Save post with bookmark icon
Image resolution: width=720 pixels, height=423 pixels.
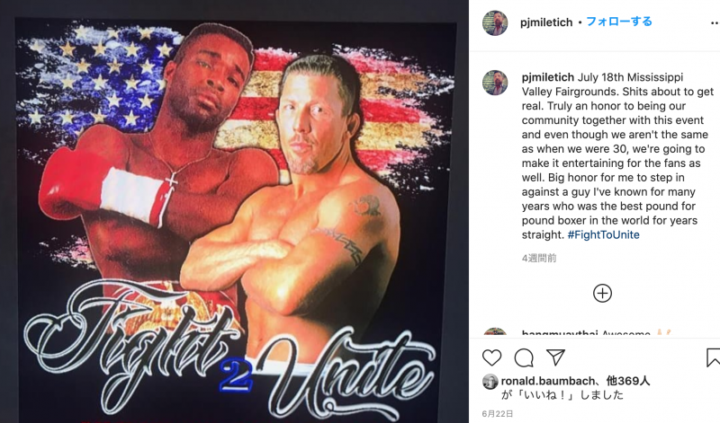tap(713, 357)
